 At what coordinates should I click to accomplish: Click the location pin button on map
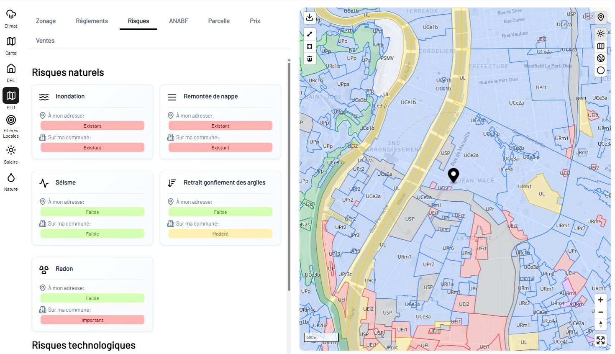601,17
